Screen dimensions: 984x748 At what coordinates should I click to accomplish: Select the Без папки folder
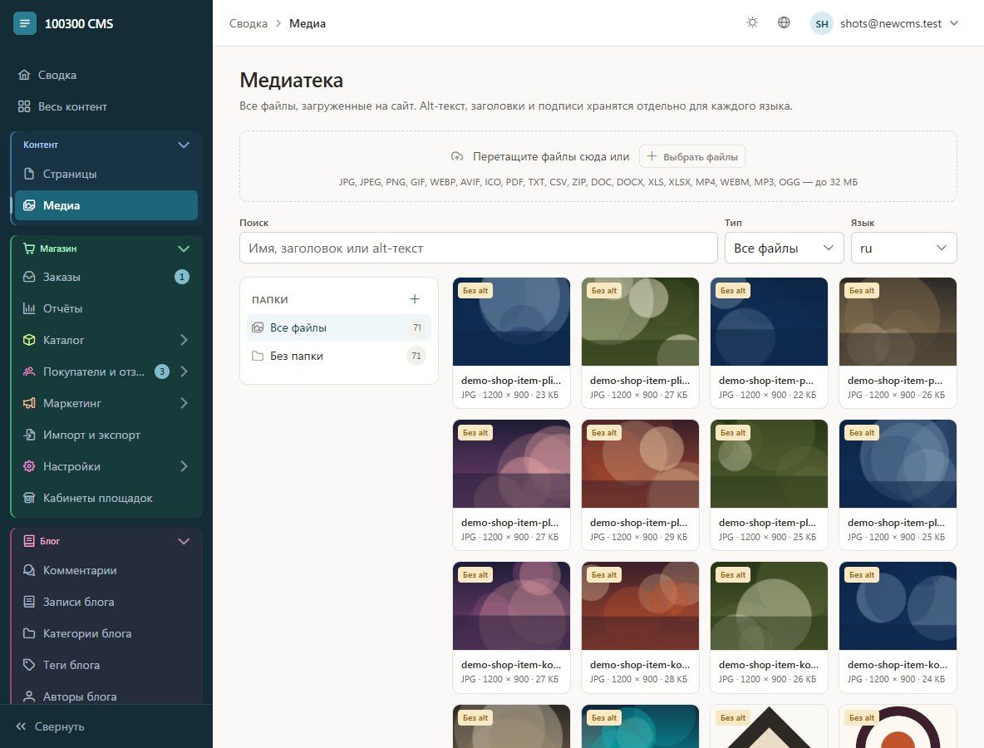339,356
